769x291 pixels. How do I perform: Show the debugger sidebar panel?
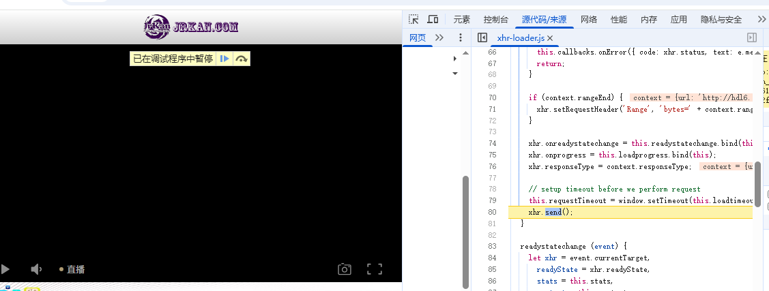pyautogui.click(x=752, y=38)
